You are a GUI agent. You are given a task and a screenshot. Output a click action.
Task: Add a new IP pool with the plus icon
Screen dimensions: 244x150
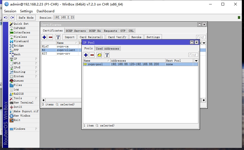click(86, 55)
